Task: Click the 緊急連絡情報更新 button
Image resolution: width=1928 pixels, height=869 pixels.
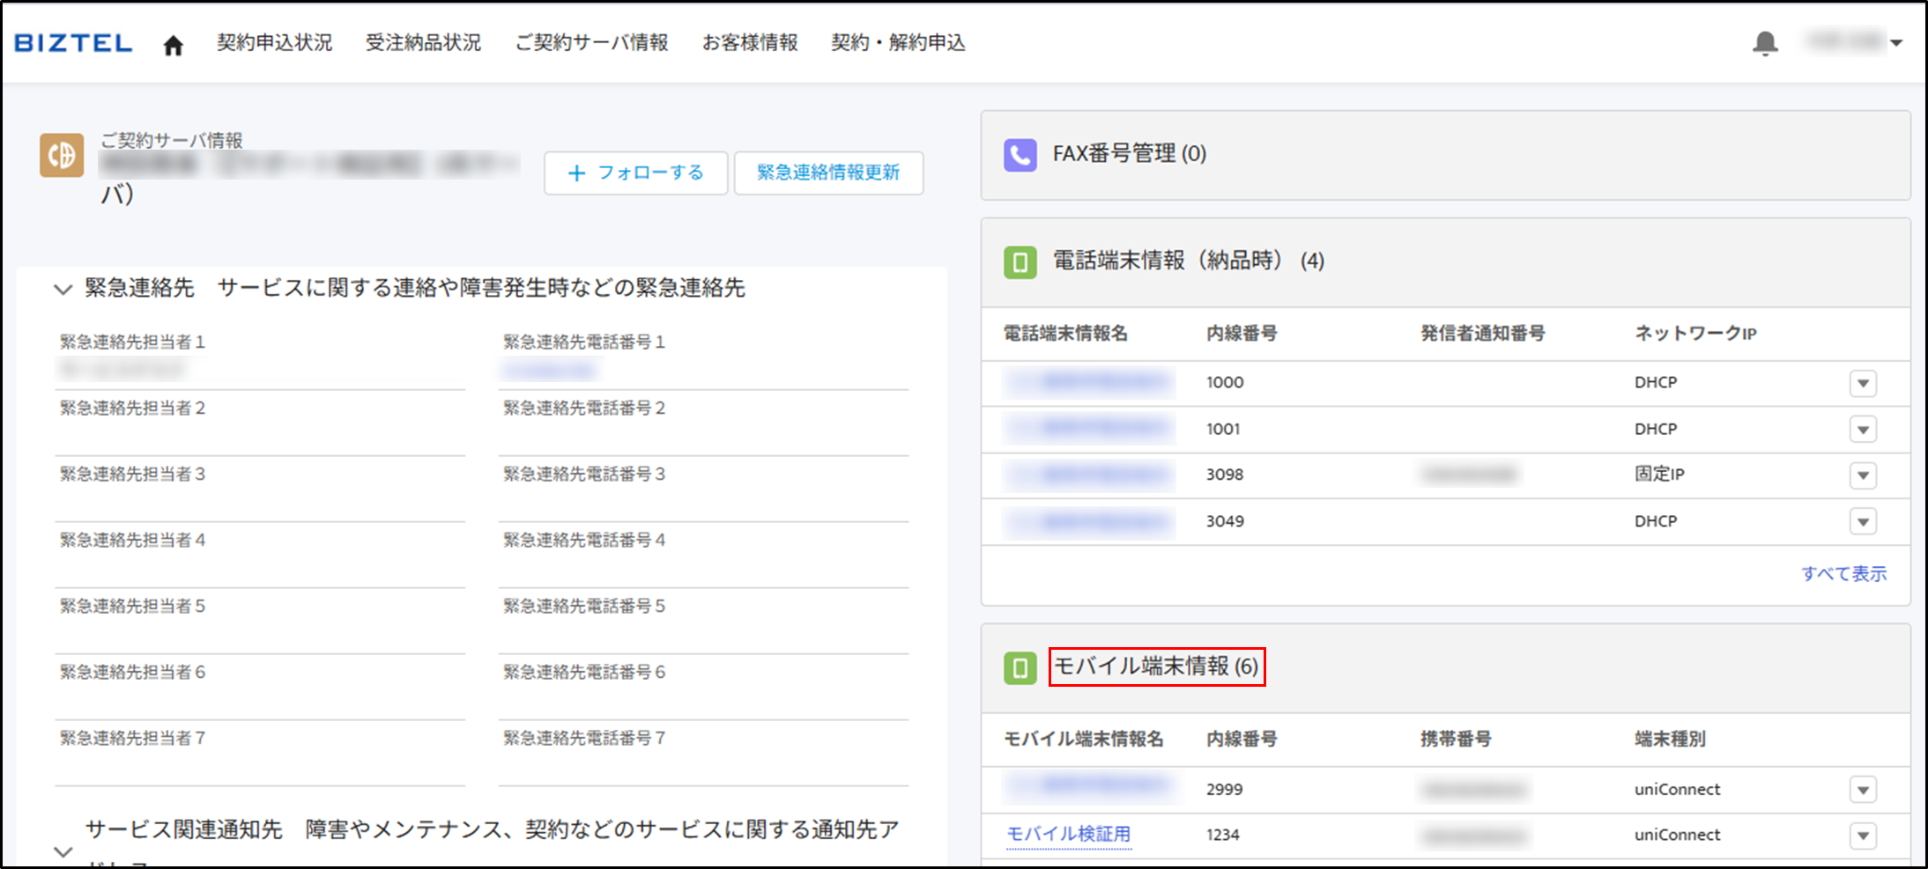Action: pos(828,173)
